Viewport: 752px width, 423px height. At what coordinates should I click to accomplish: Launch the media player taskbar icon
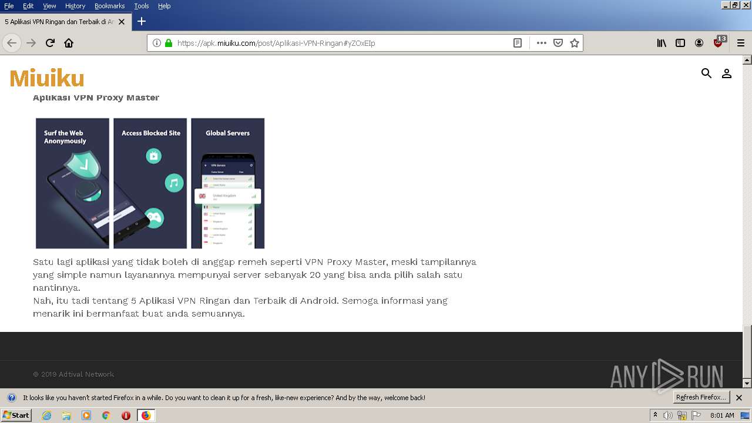coord(86,415)
